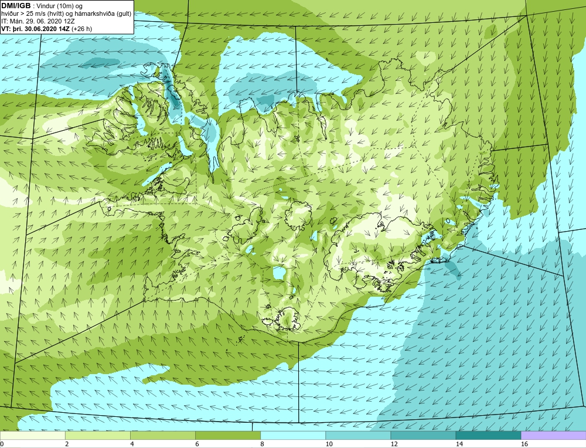The width and height of the screenshot is (586, 448).
Task: Click the "DMI/IGB" title in info box
Action: coord(16,6)
